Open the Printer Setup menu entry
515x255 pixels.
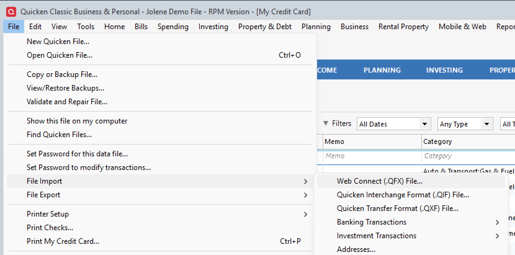[160, 214]
